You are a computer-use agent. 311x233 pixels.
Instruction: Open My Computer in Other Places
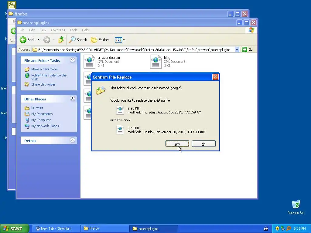point(41,120)
